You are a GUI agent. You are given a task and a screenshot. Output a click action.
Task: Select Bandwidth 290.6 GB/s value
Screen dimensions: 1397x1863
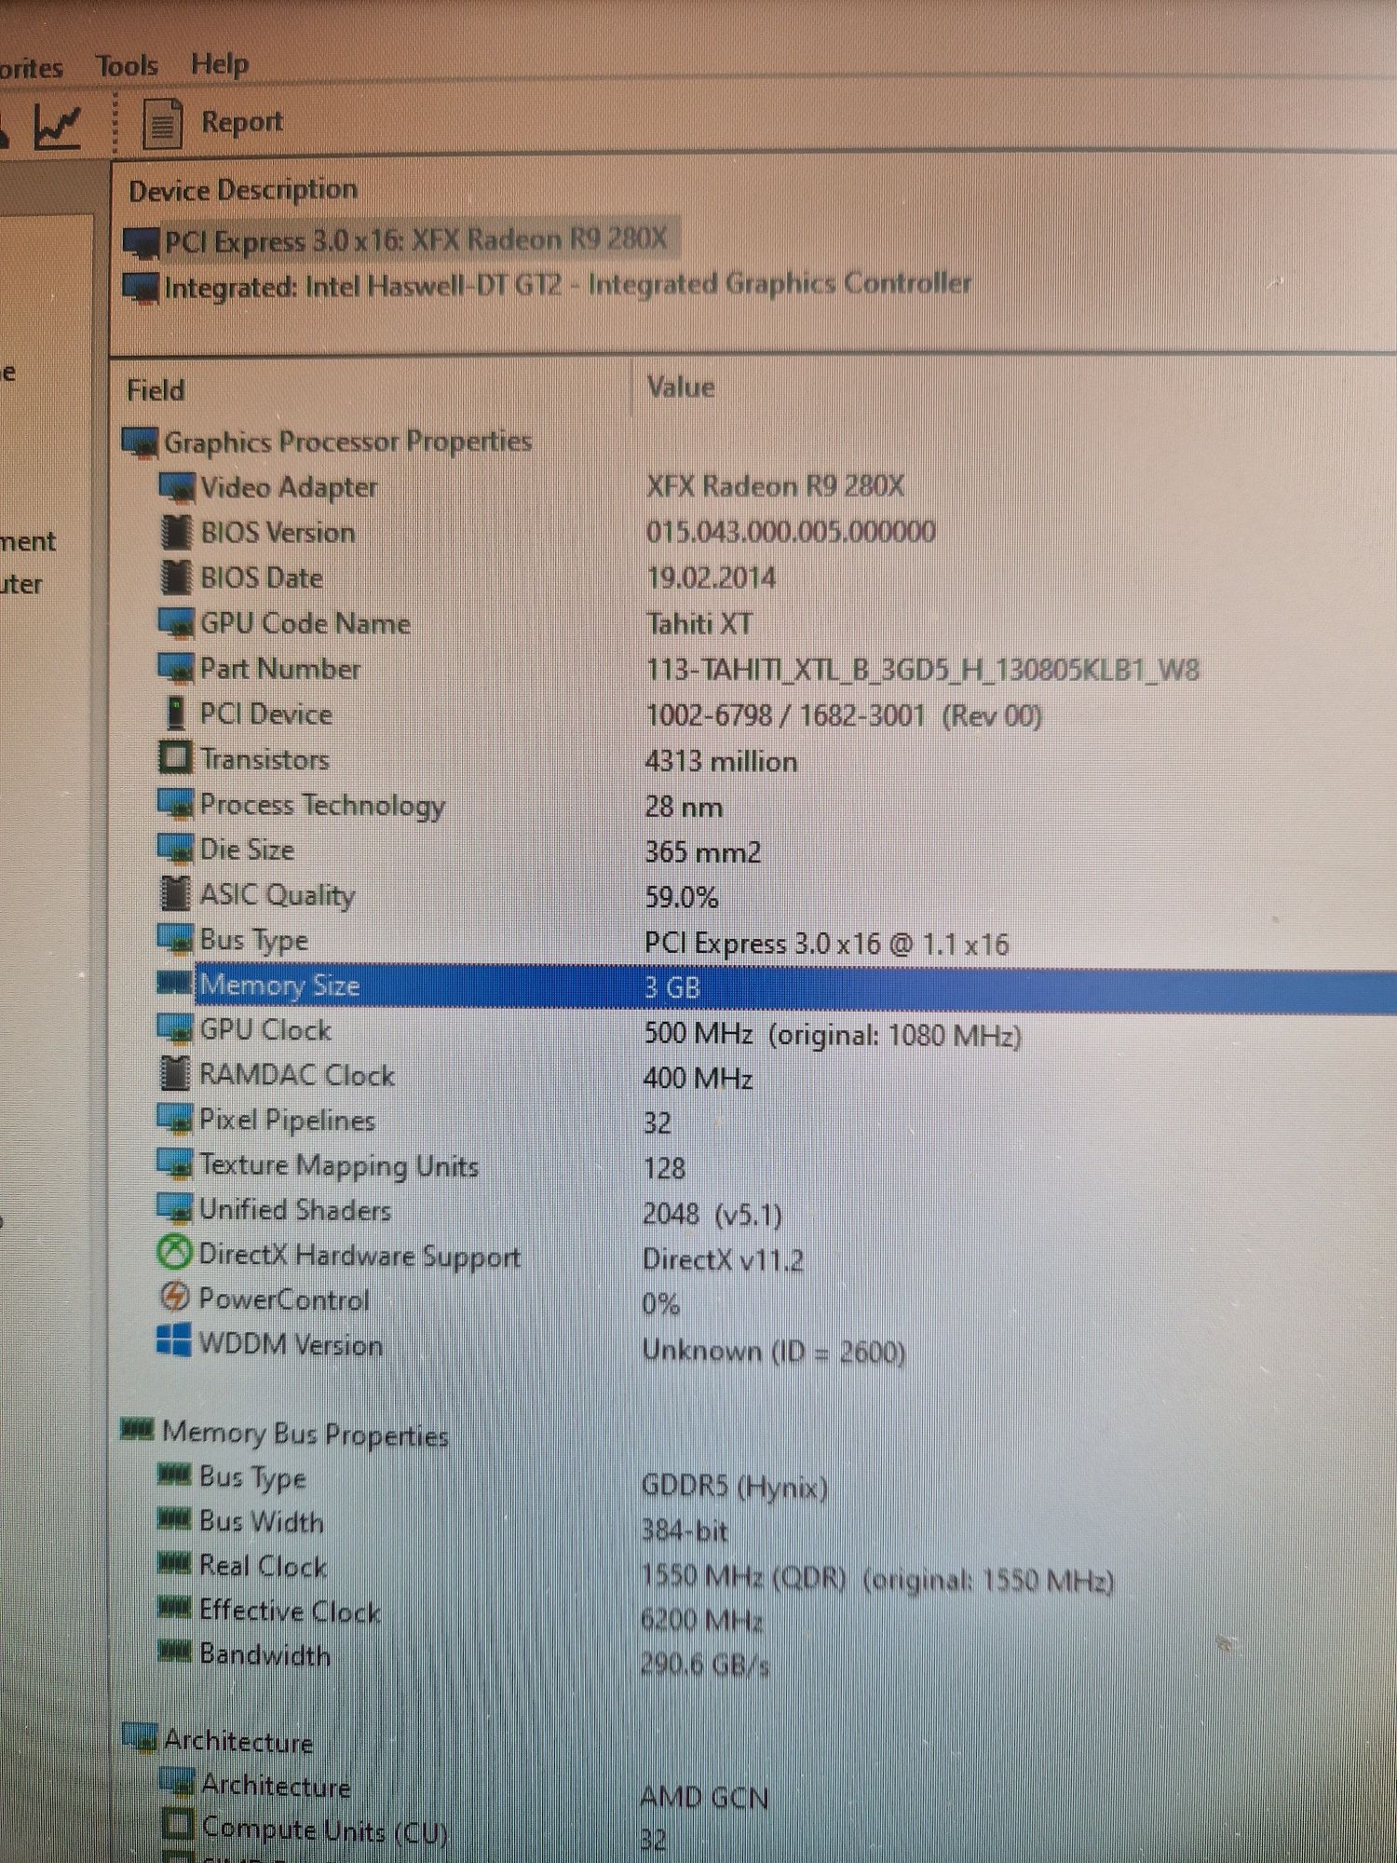705,1665
